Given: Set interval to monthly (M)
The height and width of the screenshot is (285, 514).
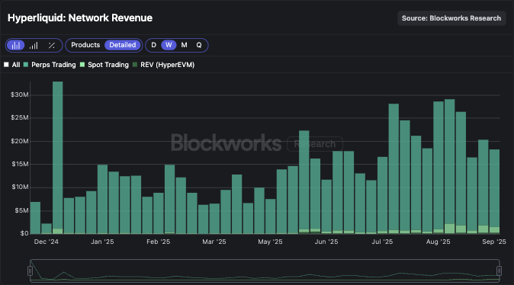Looking at the screenshot, I should (184, 45).
